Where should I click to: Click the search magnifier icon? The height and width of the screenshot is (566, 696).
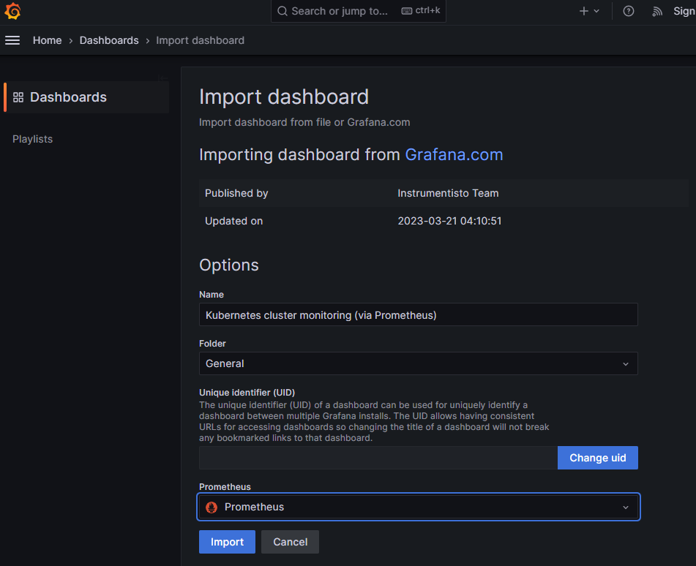pos(282,11)
